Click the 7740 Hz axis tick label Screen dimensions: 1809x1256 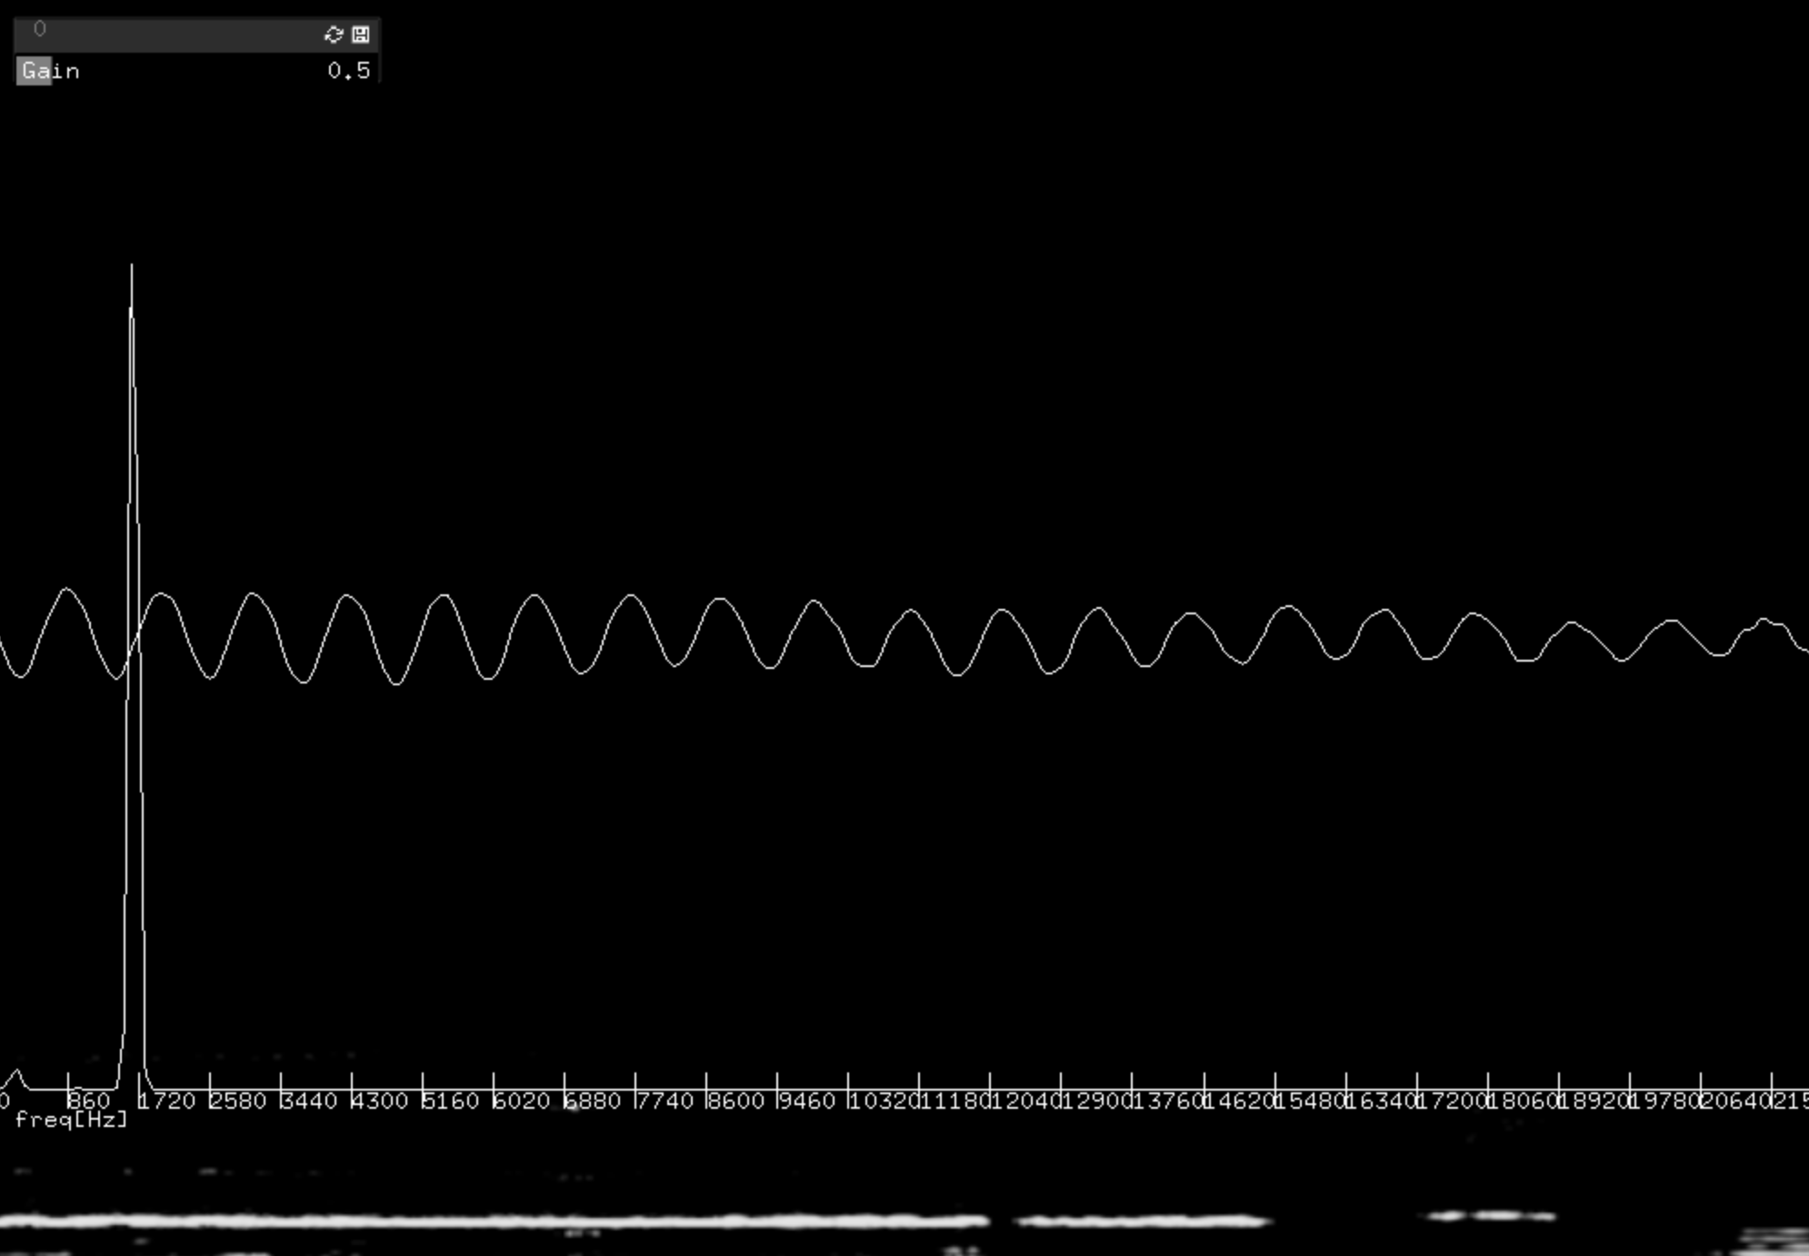pyautogui.click(x=665, y=1101)
